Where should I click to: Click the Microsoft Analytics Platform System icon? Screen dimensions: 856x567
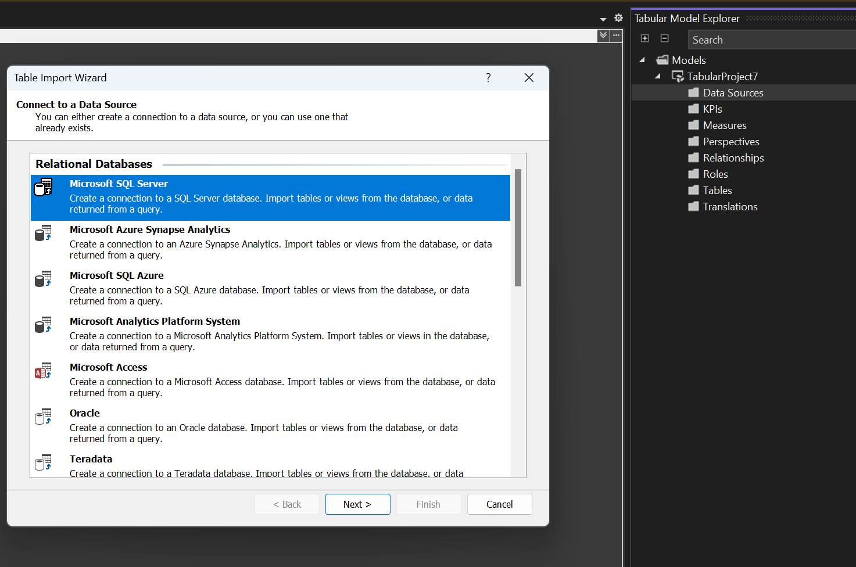tap(43, 325)
